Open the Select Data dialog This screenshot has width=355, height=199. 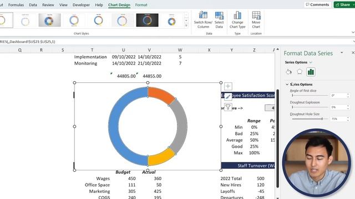(219, 20)
